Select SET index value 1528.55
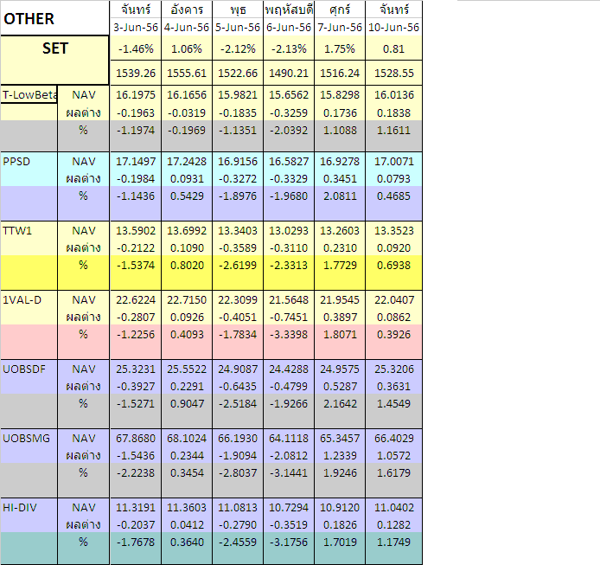The height and width of the screenshot is (565, 600). pyautogui.click(x=393, y=73)
